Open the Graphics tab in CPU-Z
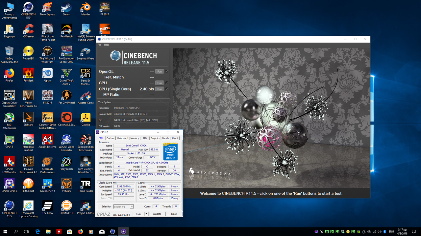 155,138
